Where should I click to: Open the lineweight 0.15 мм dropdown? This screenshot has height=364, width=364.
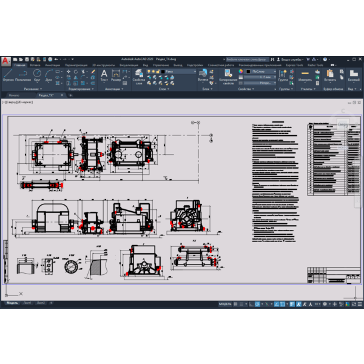tap(260, 77)
